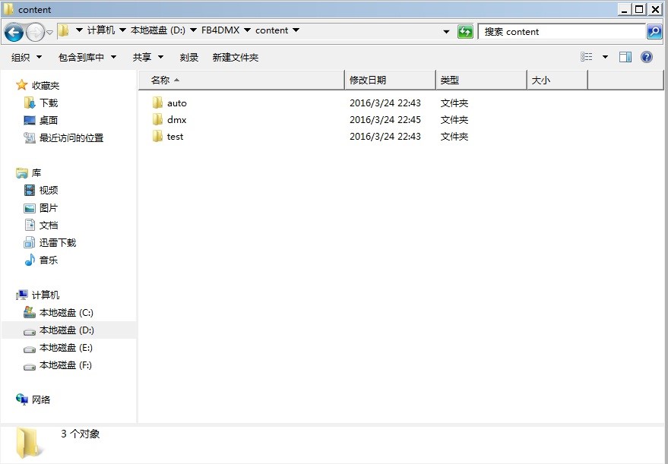Open the 共享 (Share) menu
This screenshot has height=464, width=668.
(x=147, y=58)
